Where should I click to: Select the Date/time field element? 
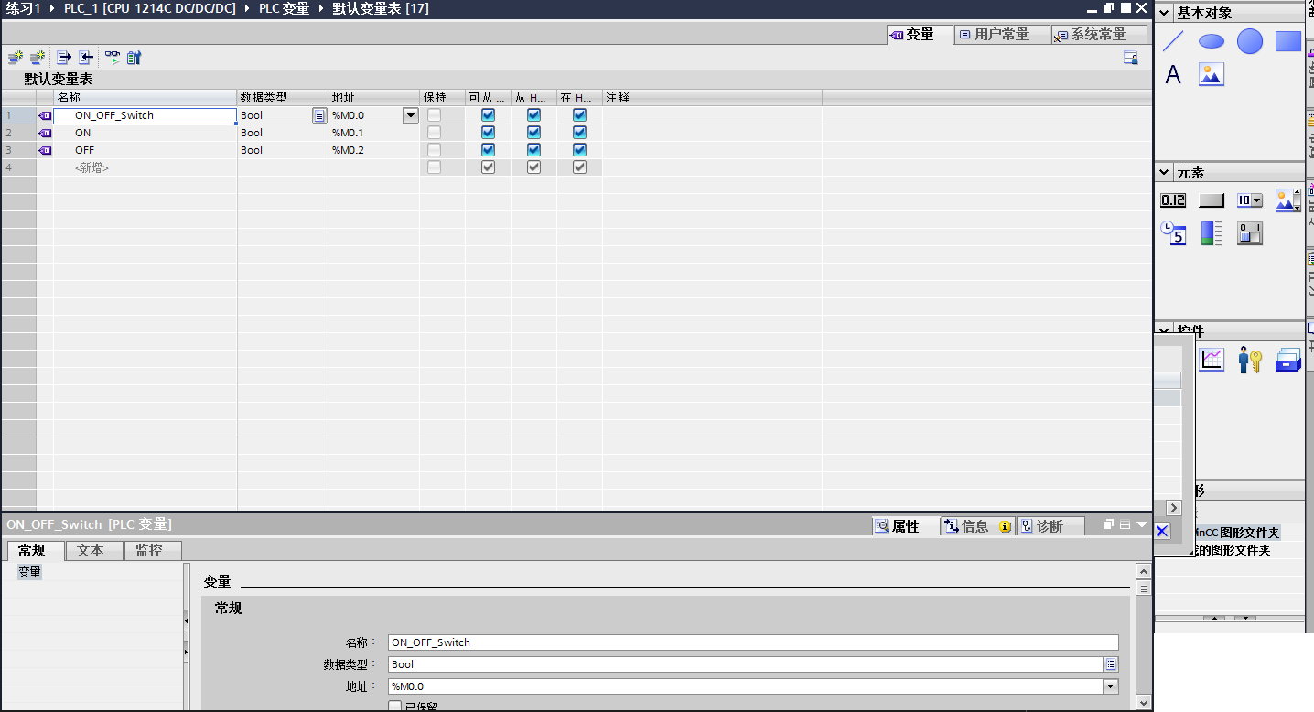pyautogui.click(x=1173, y=233)
